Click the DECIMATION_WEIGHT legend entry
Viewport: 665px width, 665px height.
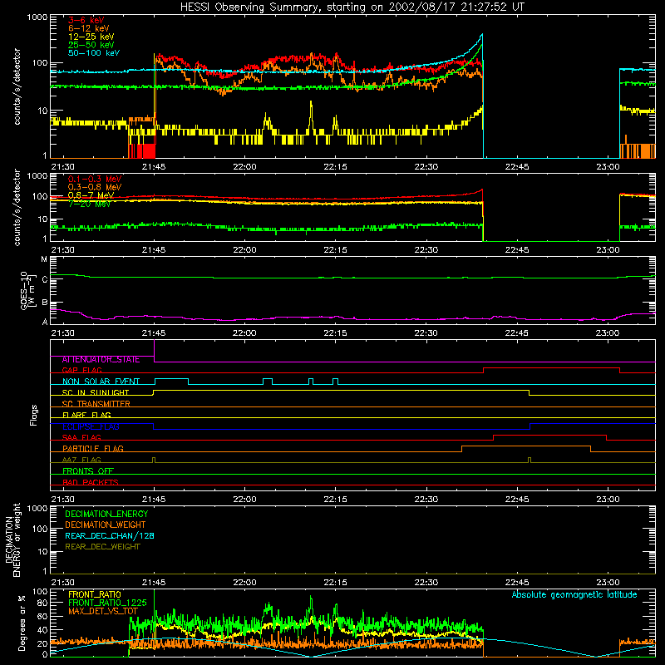(x=106, y=525)
